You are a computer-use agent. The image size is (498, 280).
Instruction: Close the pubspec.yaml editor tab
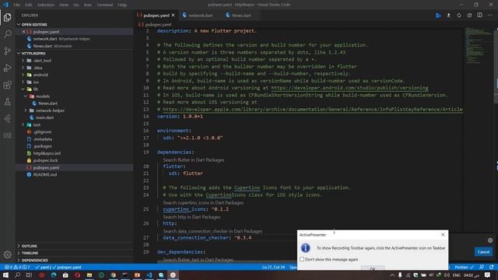click(x=173, y=16)
